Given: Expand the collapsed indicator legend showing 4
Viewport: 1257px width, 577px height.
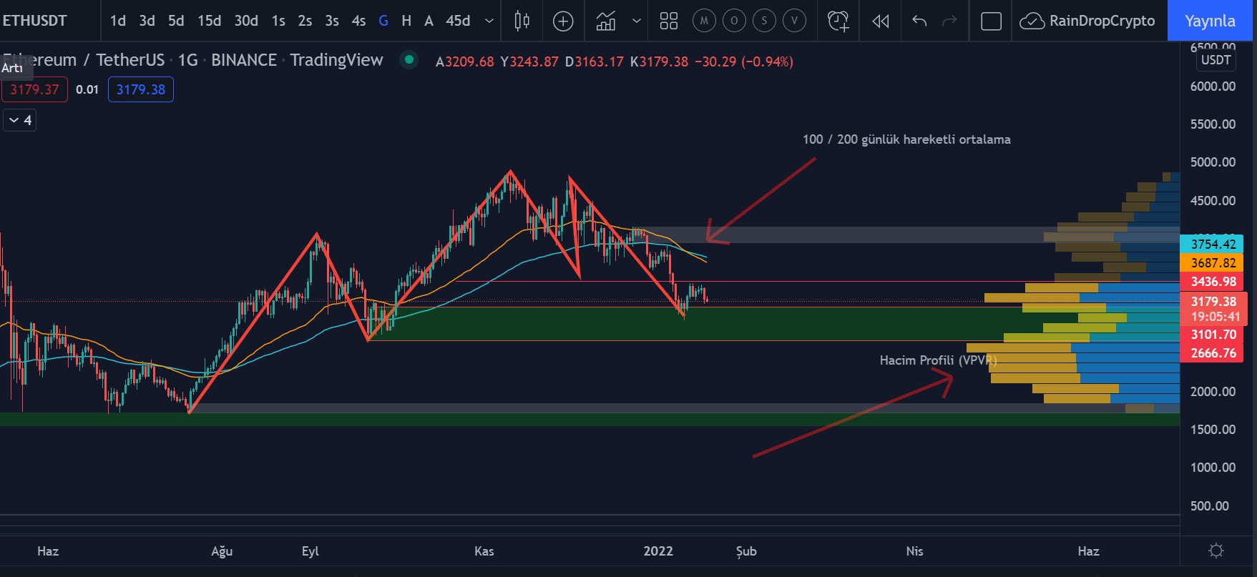Looking at the screenshot, I should coord(19,120).
